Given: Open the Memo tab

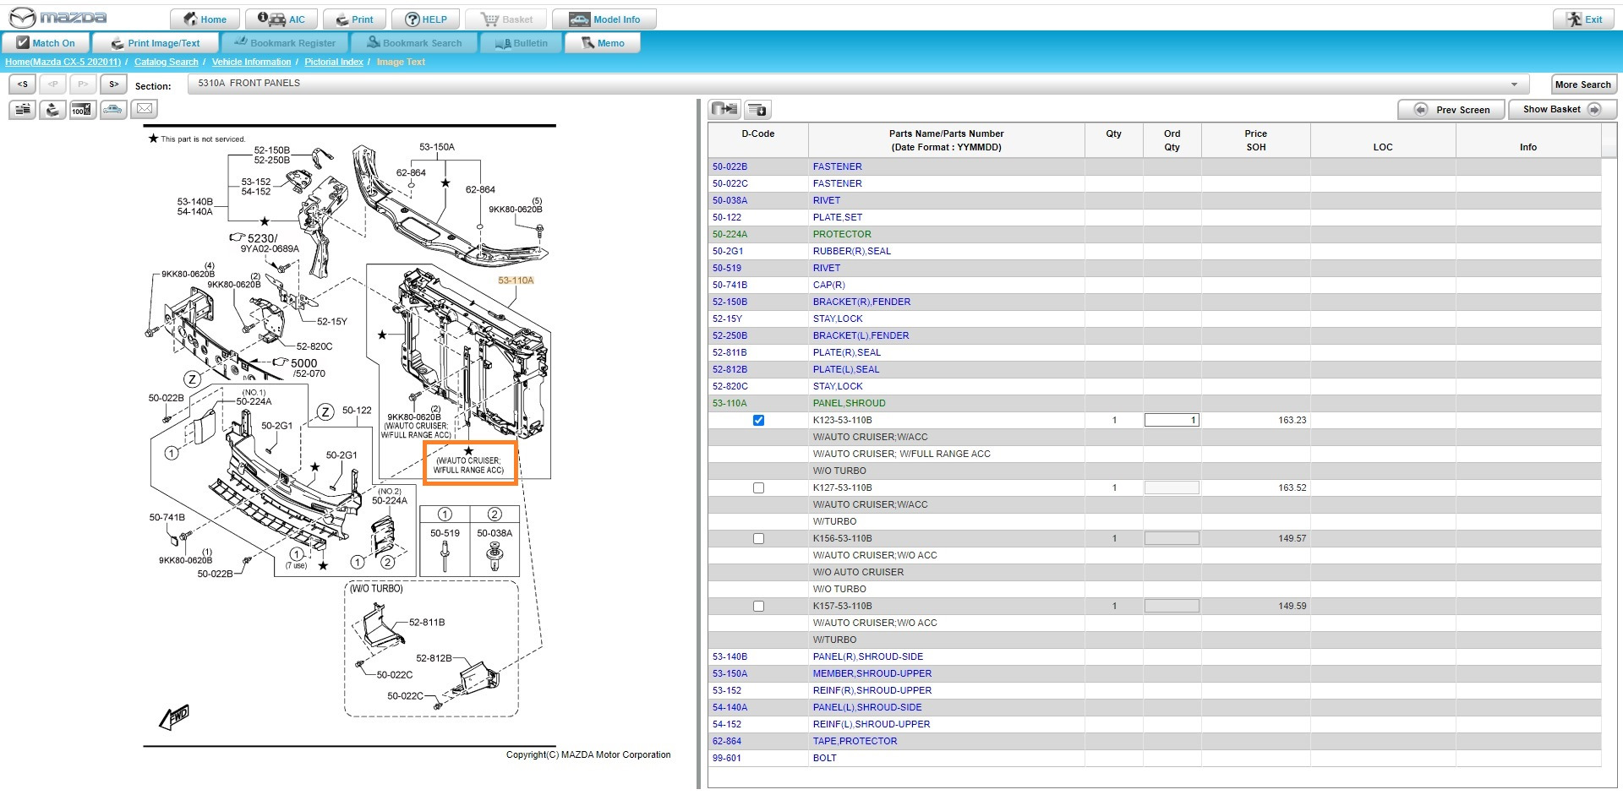Looking at the screenshot, I should 603,43.
